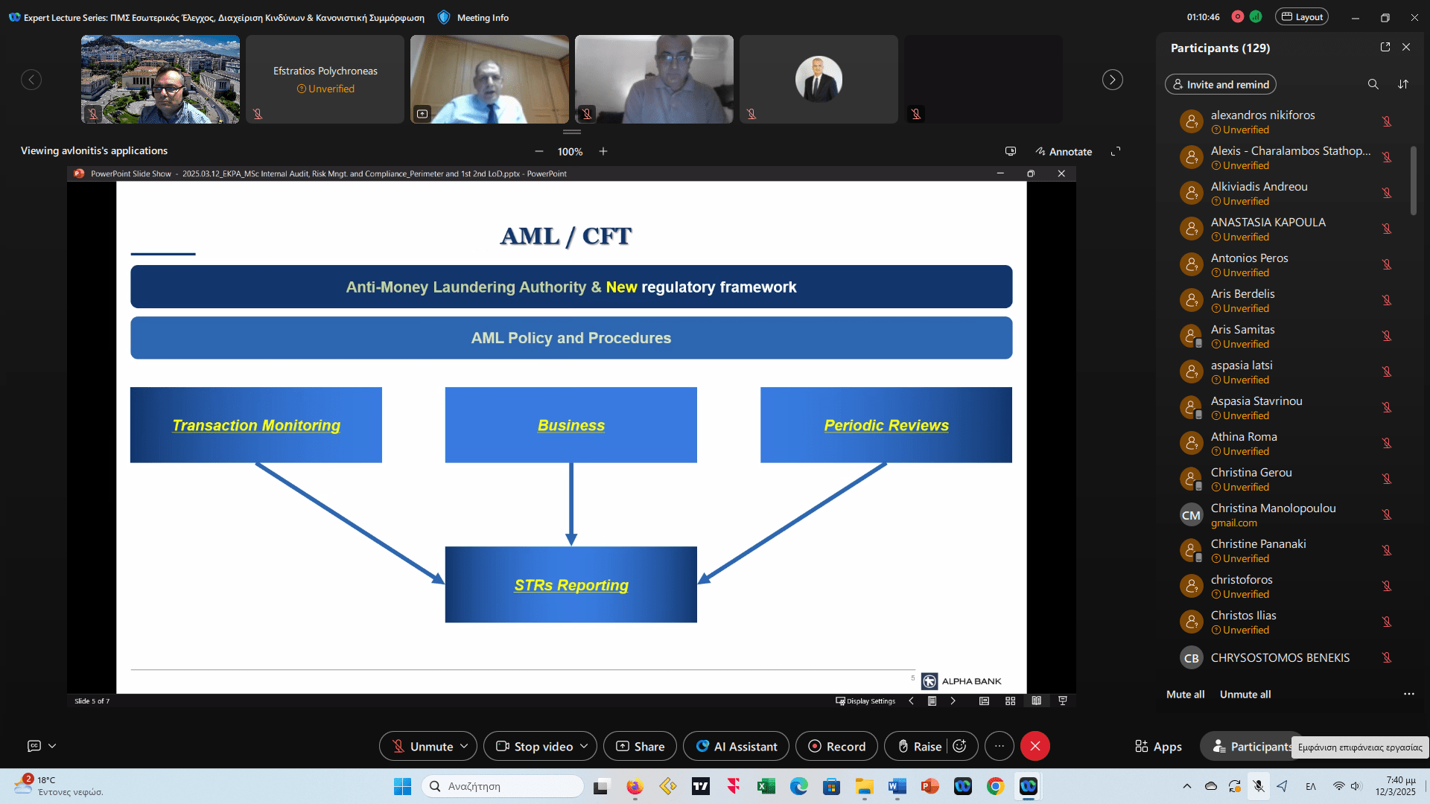
Task: Expand the Stop video options arrow
Action: click(584, 746)
